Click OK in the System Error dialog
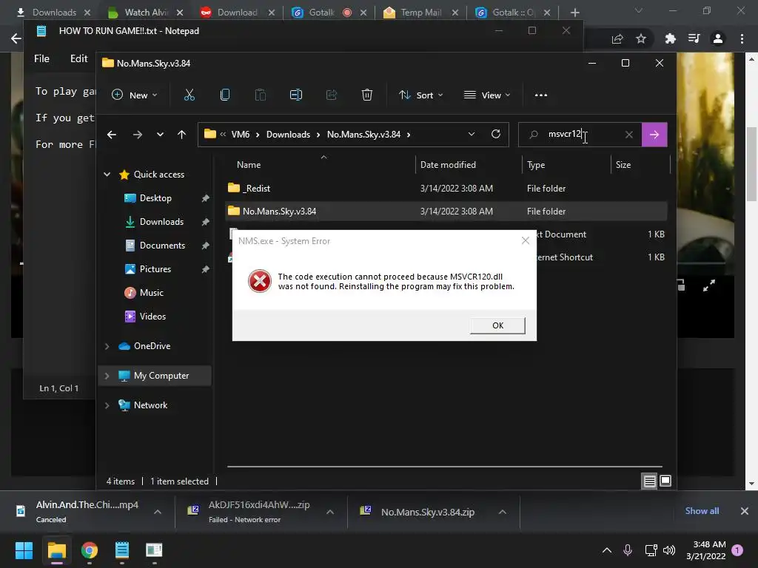The image size is (758, 568). (497, 325)
